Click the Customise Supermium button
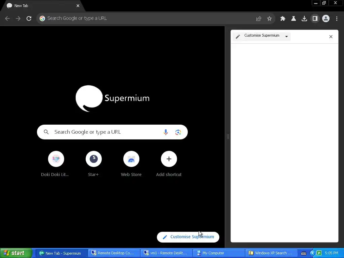This screenshot has height=258, width=344. coord(188,237)
